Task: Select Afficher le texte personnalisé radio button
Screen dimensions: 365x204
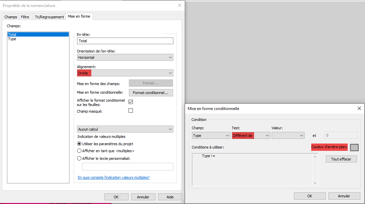Action: pos(79,158)
